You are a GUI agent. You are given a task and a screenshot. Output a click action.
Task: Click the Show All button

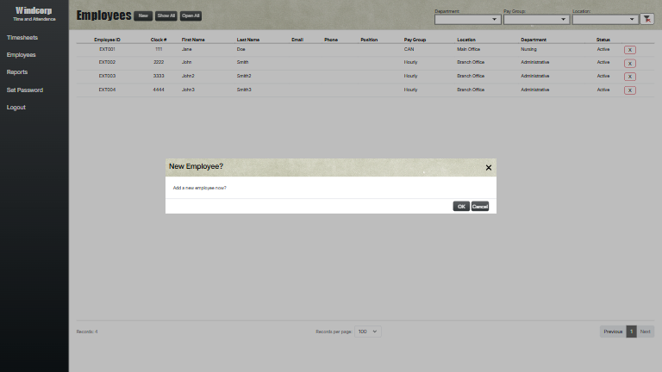click(x=165, y=15)
